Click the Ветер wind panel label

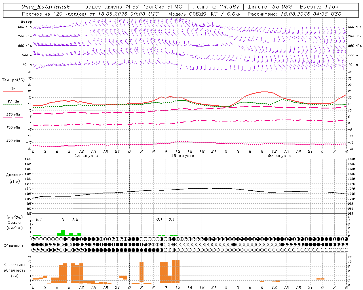(26, 22)
